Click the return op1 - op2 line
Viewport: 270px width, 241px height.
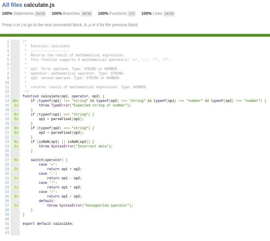pos(64,178)
